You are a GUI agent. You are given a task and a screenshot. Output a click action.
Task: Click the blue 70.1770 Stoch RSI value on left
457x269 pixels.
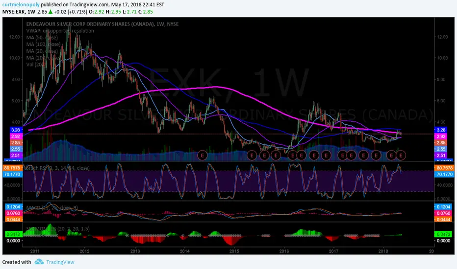coord(12,174)
